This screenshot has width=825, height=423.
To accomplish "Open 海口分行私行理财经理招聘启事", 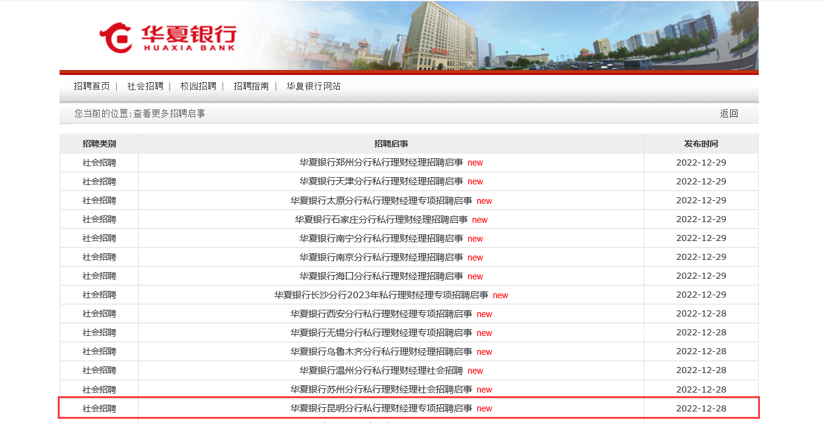I will pyautogui.click(x=381, y=276).
